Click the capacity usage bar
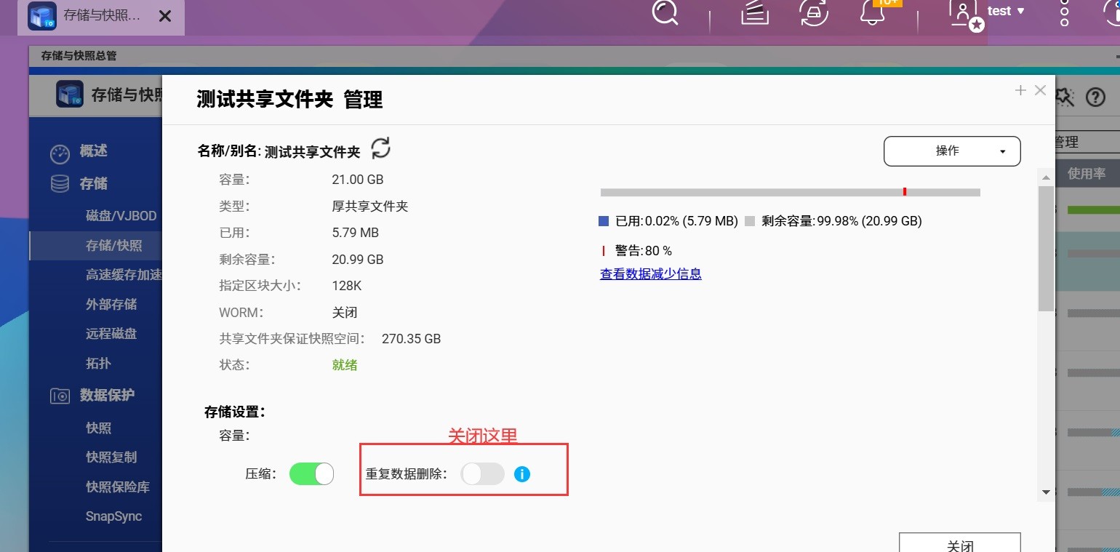This screenshot has height=552, width=1120. coord(791,192)
